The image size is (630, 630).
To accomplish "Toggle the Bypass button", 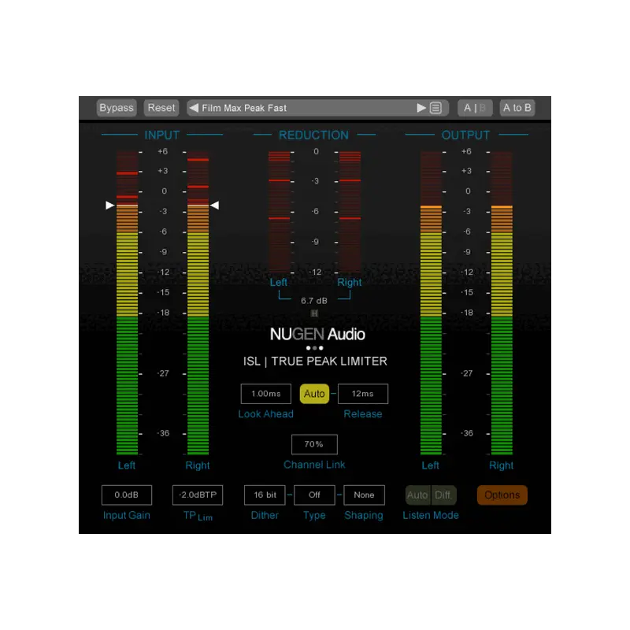I will (x=117, y=108).
